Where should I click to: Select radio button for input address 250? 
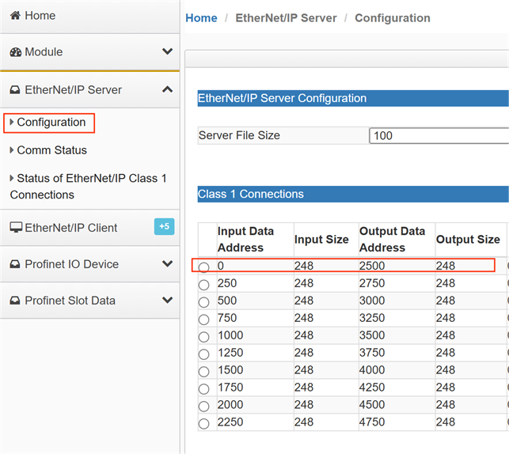coord(204,285)
